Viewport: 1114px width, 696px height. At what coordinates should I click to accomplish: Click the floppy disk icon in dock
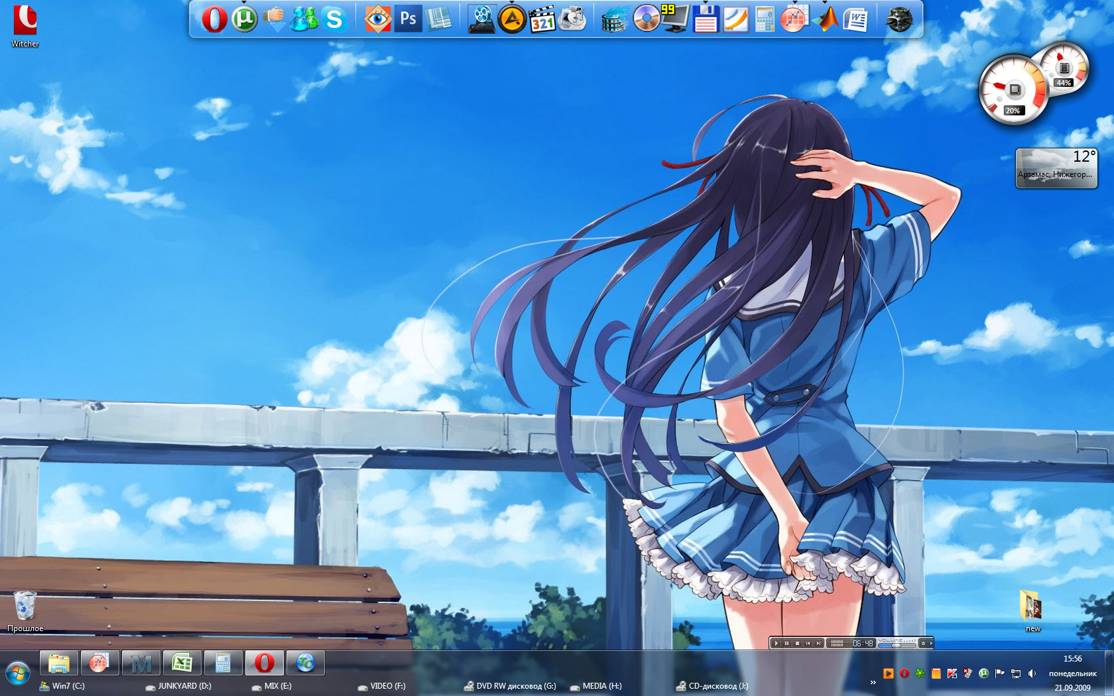coord(706,19)
